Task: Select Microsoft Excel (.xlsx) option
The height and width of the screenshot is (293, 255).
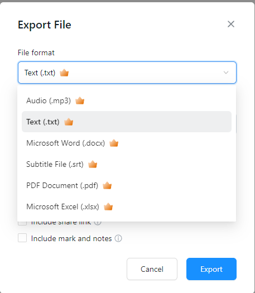Action: coord(127,206)
